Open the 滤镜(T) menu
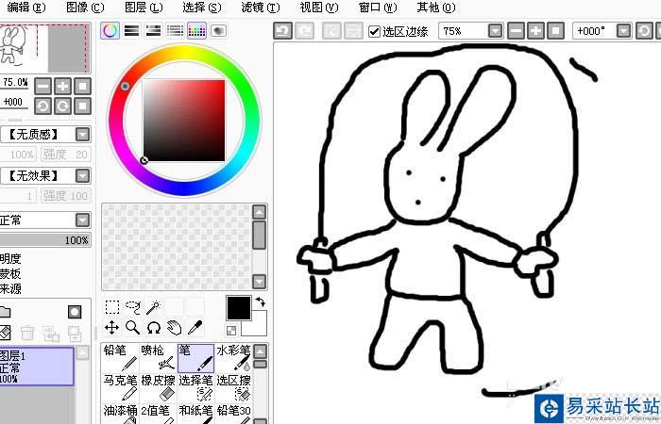661x424 pixels. pyautogui.click(x=261, y=8)
